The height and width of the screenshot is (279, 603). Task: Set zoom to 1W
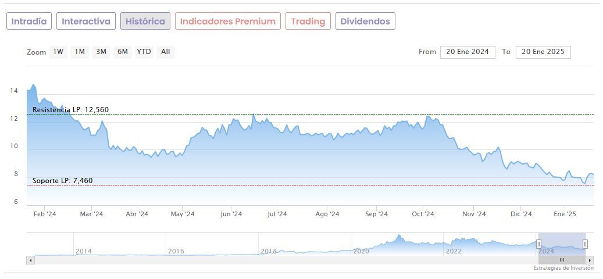pyautogui.click(x=58, y=52)
